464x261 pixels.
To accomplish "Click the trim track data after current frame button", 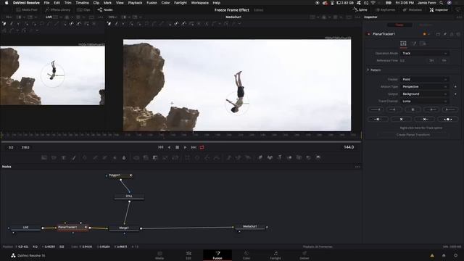I will 425,119.
